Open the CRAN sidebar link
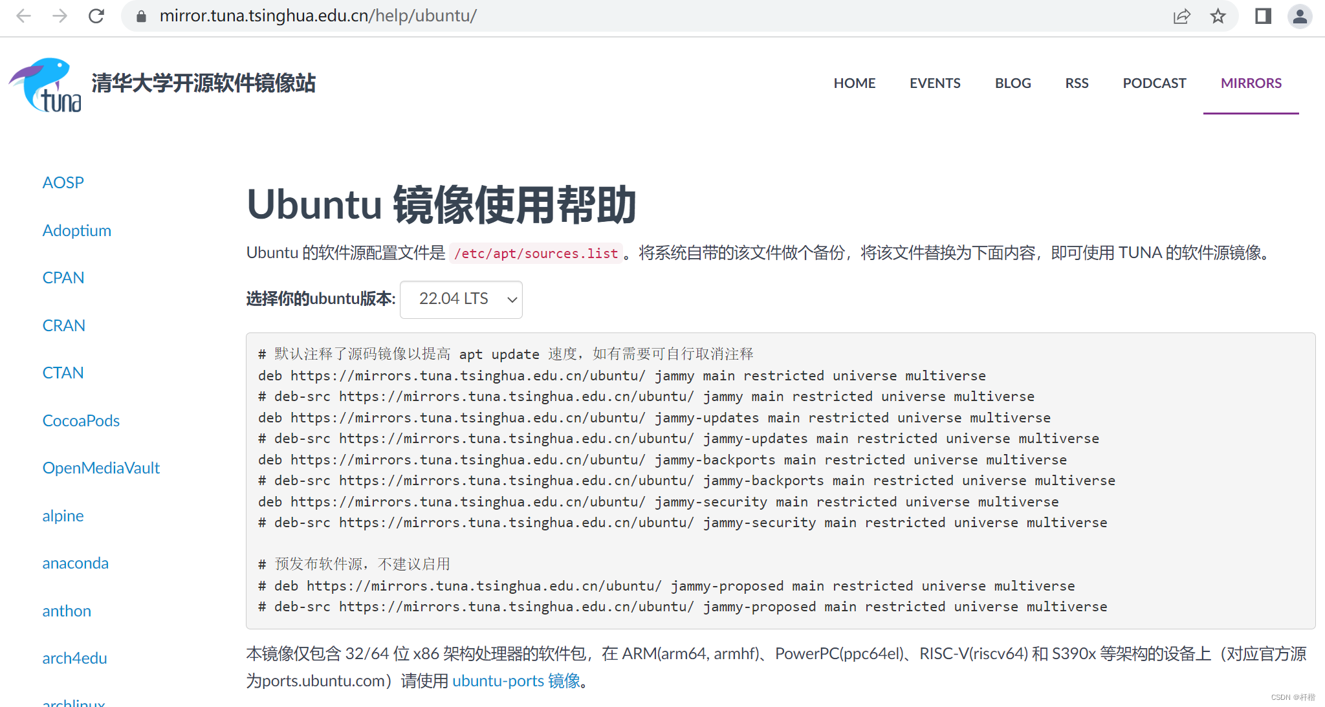Screen dimensions: 1325x707 [63, 326]
